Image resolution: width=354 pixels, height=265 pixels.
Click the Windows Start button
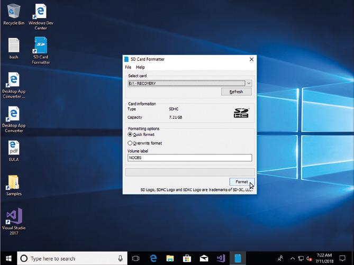click(x=8, y=258)
